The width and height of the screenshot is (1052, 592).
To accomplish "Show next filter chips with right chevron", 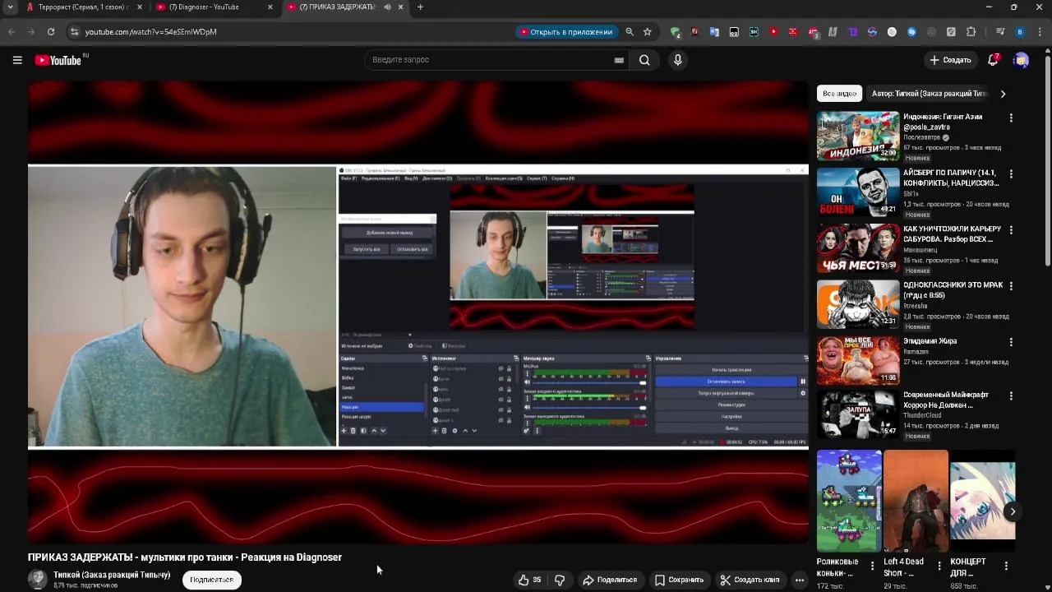I will (1003, 94).
